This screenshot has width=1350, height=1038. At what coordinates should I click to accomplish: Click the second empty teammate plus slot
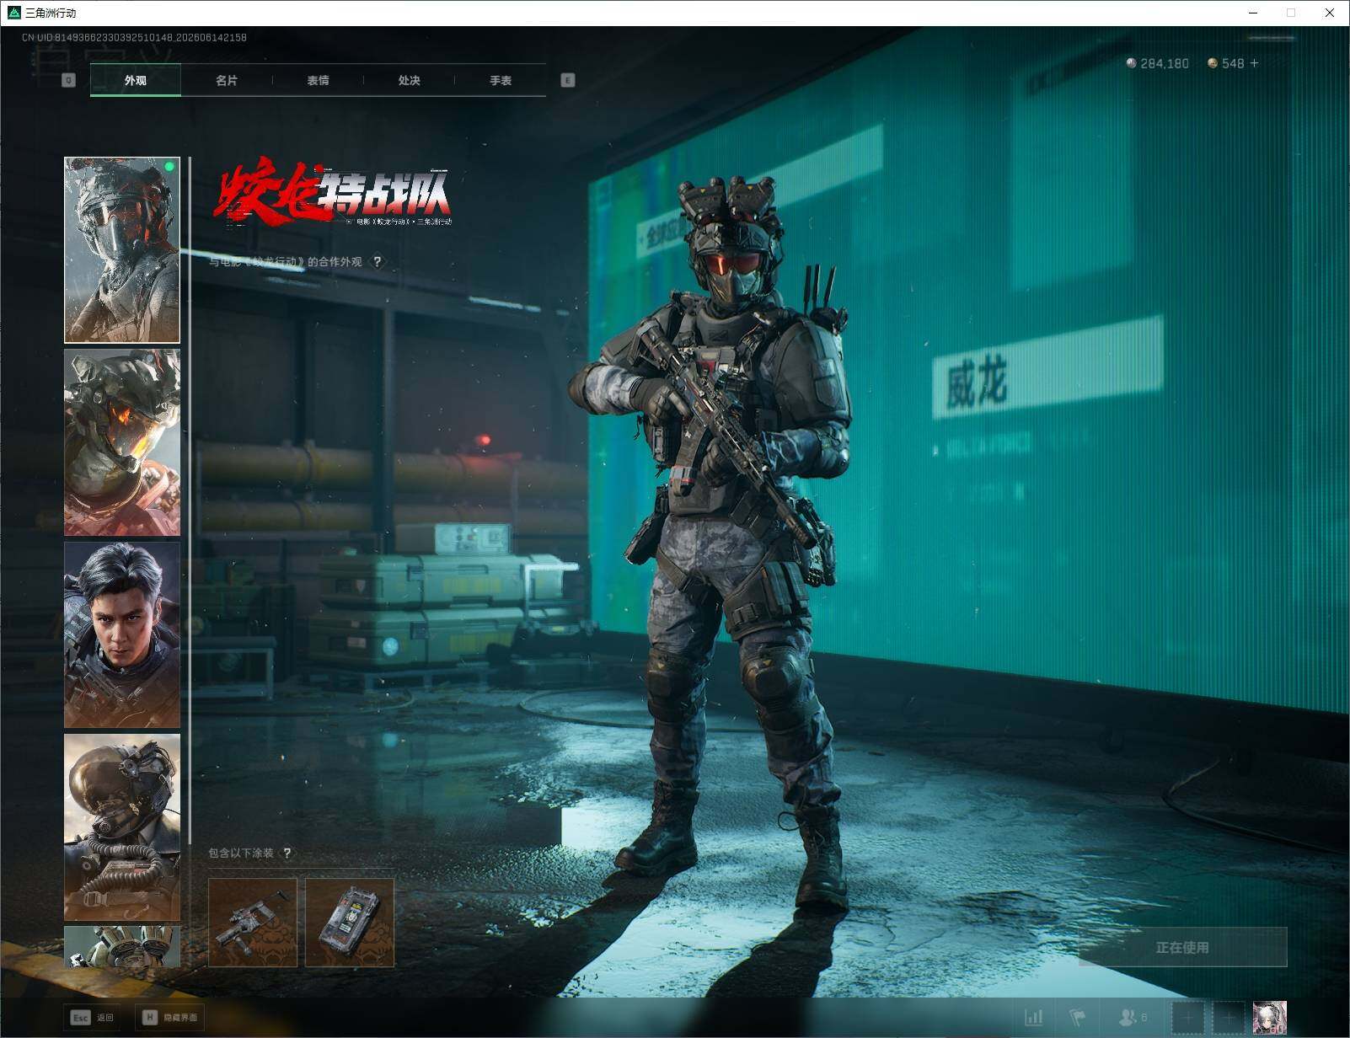[1229, 1017]
